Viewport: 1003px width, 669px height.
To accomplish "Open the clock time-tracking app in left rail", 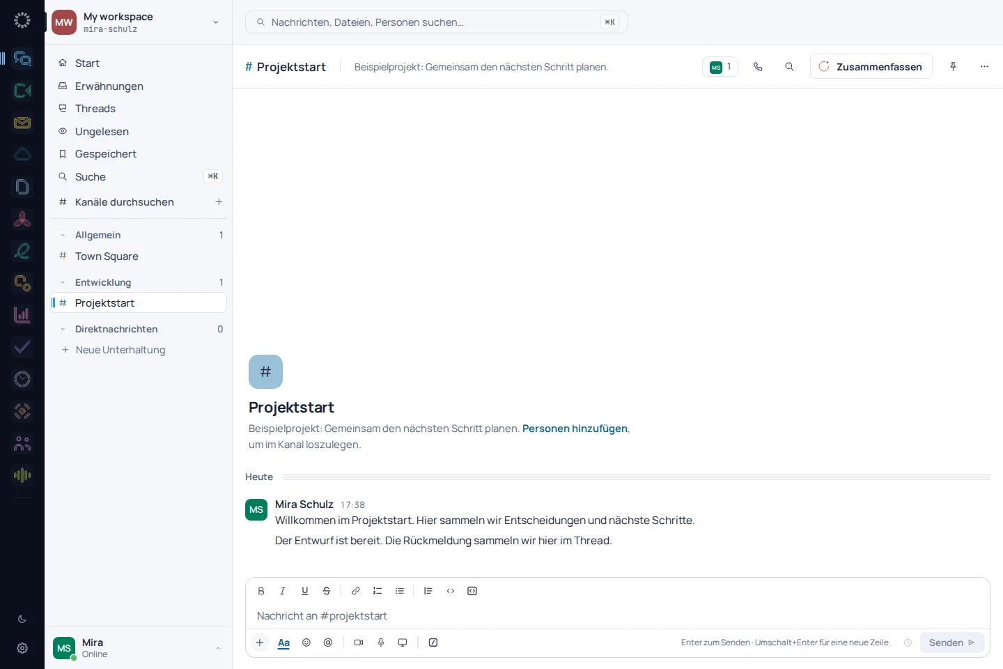I will click(22, 379).
